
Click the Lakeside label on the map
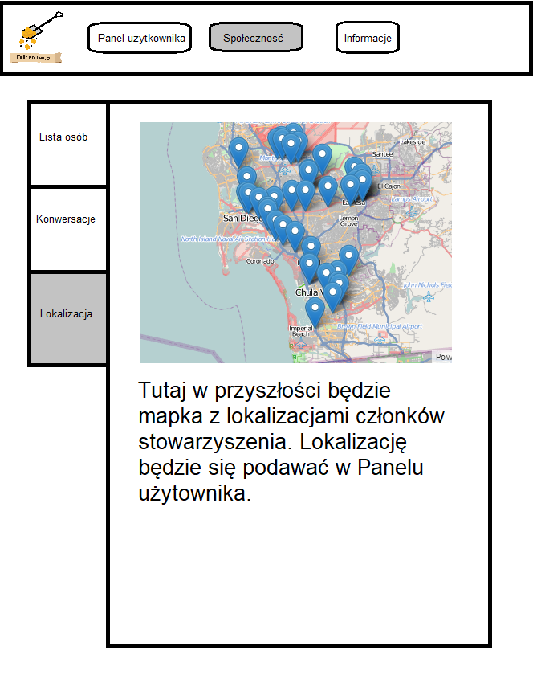tap(412, 142)
